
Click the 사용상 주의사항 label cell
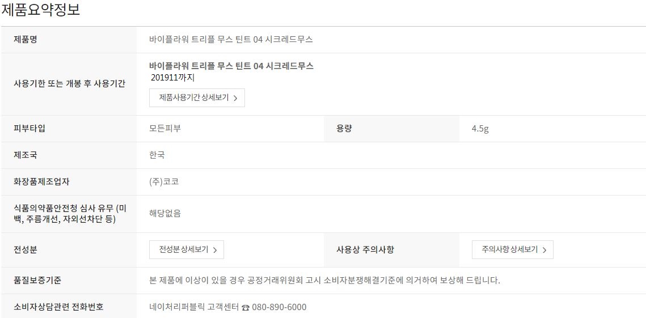pos(365,249)
